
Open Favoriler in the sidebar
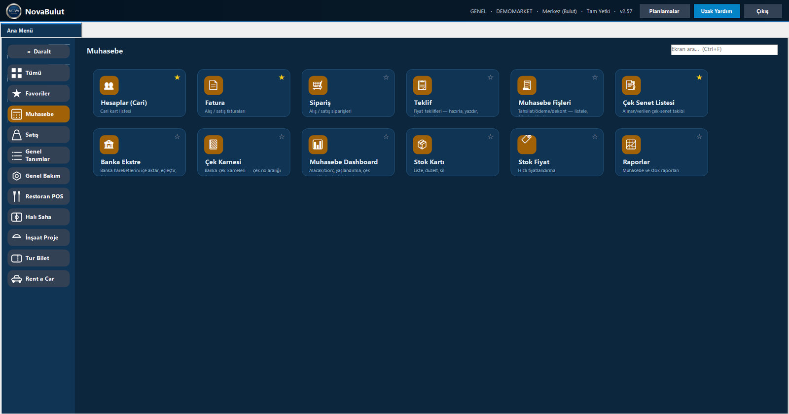coord(38,93)
